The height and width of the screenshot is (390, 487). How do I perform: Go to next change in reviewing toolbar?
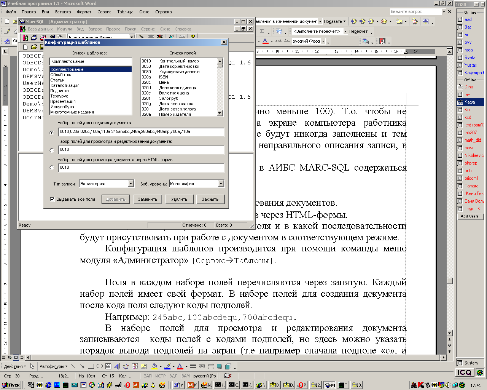362,21
